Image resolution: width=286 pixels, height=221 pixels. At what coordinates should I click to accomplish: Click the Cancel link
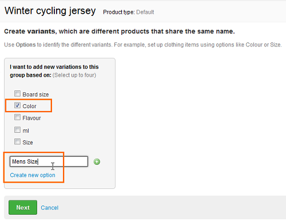click(x=50, y=208)
